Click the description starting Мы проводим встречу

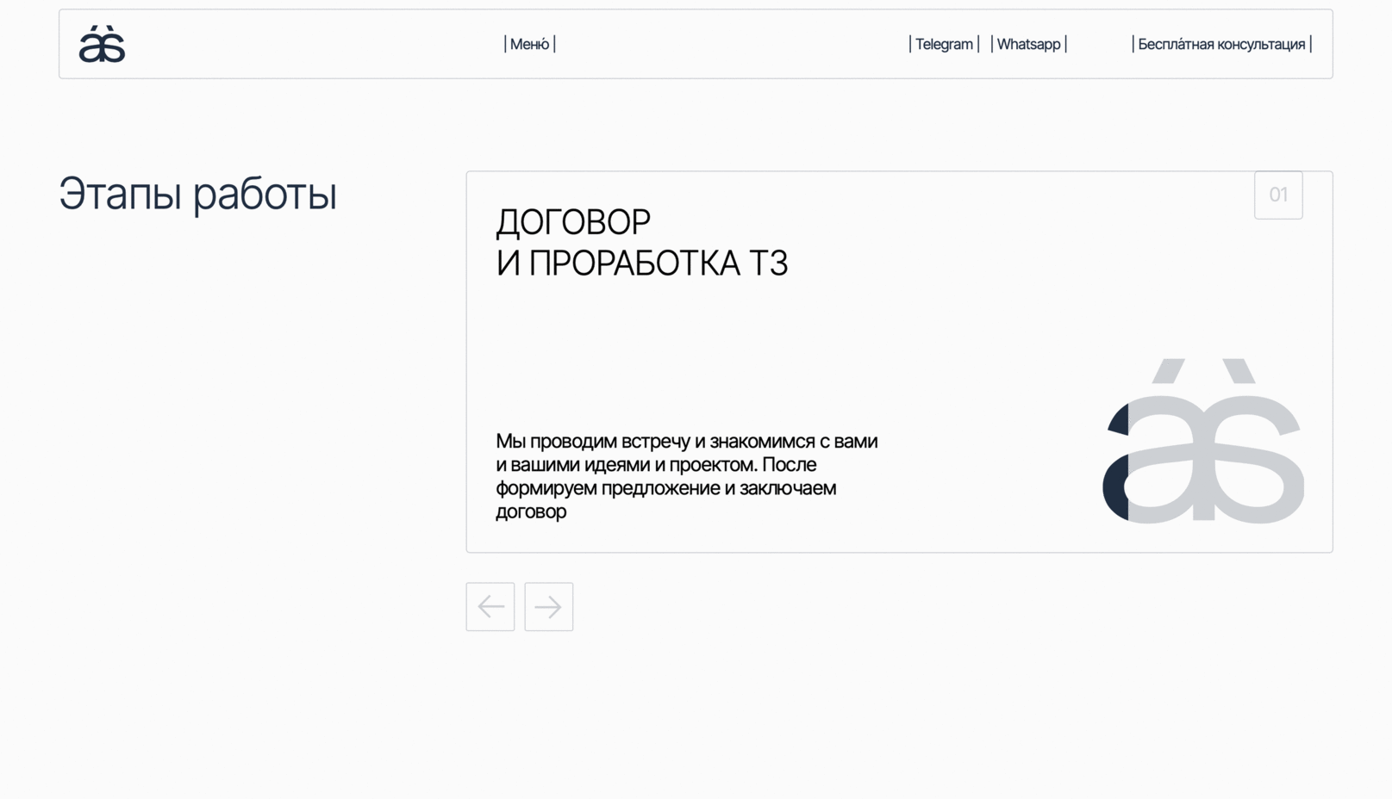(686, 442)
